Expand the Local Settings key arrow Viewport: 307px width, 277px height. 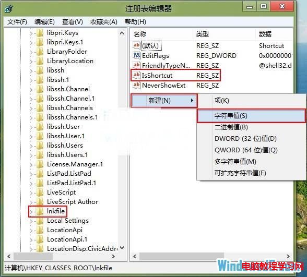tap(31, 221)
